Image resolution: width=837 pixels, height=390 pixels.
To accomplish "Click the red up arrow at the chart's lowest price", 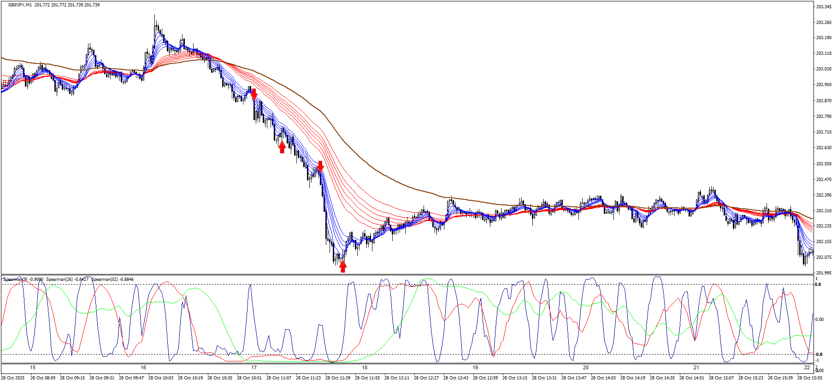I will (x=343, y=266).
